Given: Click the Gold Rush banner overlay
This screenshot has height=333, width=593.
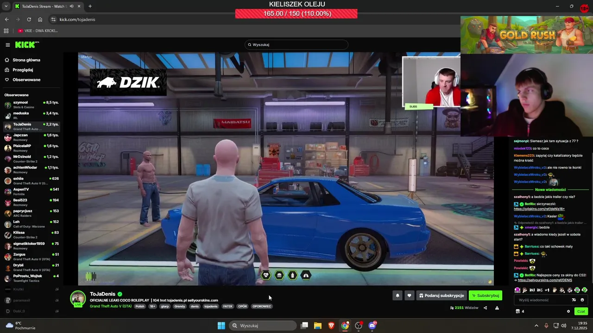Looking at the screenshot, I should [527, 35].
